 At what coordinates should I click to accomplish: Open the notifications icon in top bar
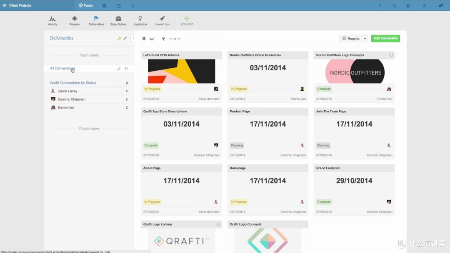click(x=424, y=5)
